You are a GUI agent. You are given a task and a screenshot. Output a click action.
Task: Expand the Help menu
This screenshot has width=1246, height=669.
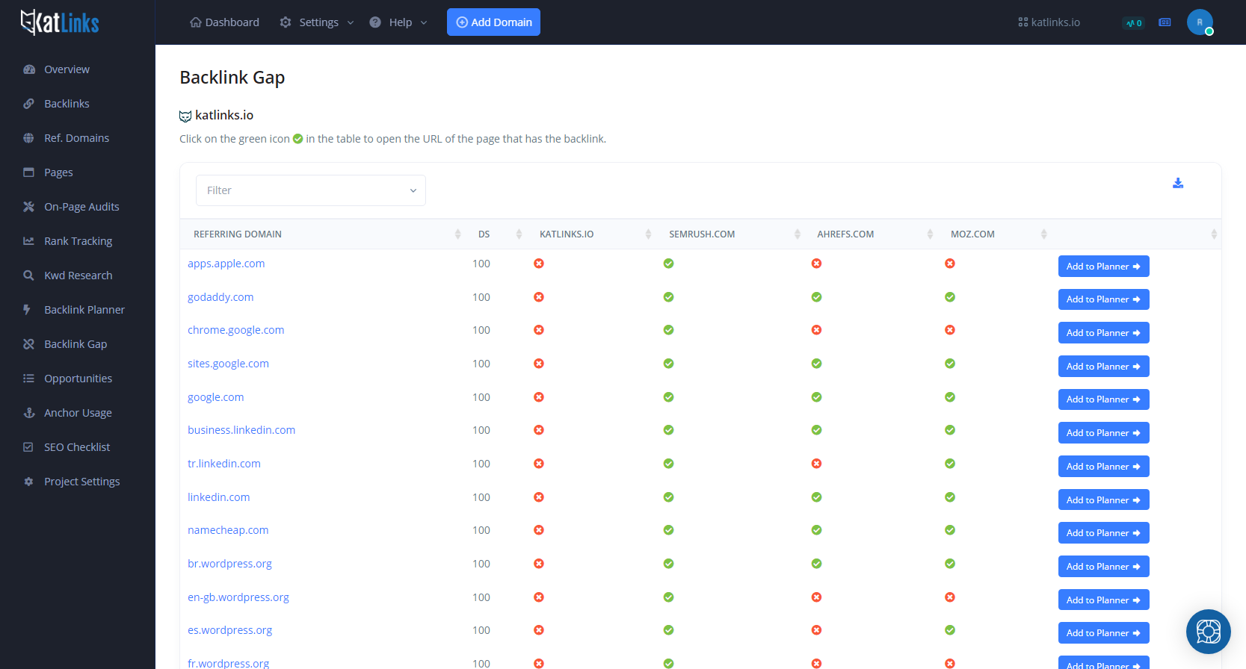pos(399,22)
